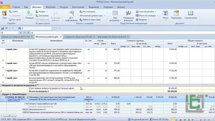Image resolution: width=215 pixels, height=121 pixels.
Task: Insert a Заголовок row
Action: pos(42,16)
